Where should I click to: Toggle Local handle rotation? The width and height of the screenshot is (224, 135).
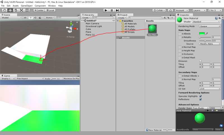[x=50, y=10]
